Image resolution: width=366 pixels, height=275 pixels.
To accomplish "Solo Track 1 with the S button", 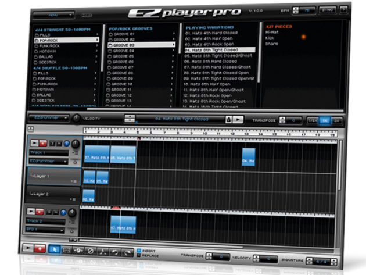I will pos(52,144).
